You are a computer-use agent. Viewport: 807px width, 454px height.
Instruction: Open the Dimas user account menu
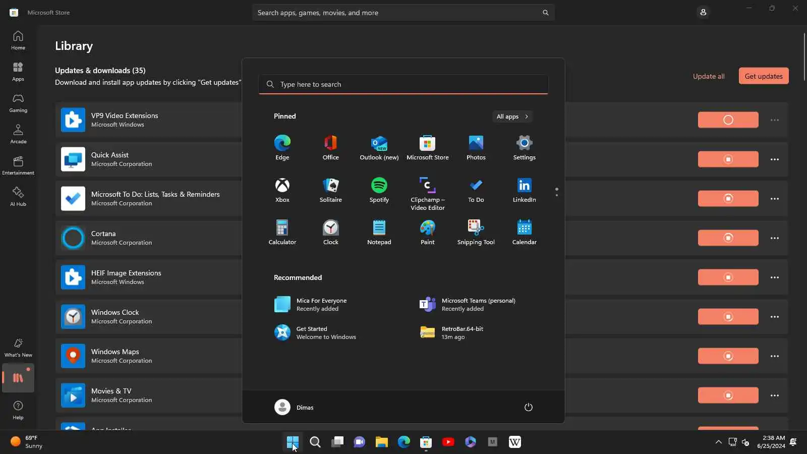[x=294, y=407]
